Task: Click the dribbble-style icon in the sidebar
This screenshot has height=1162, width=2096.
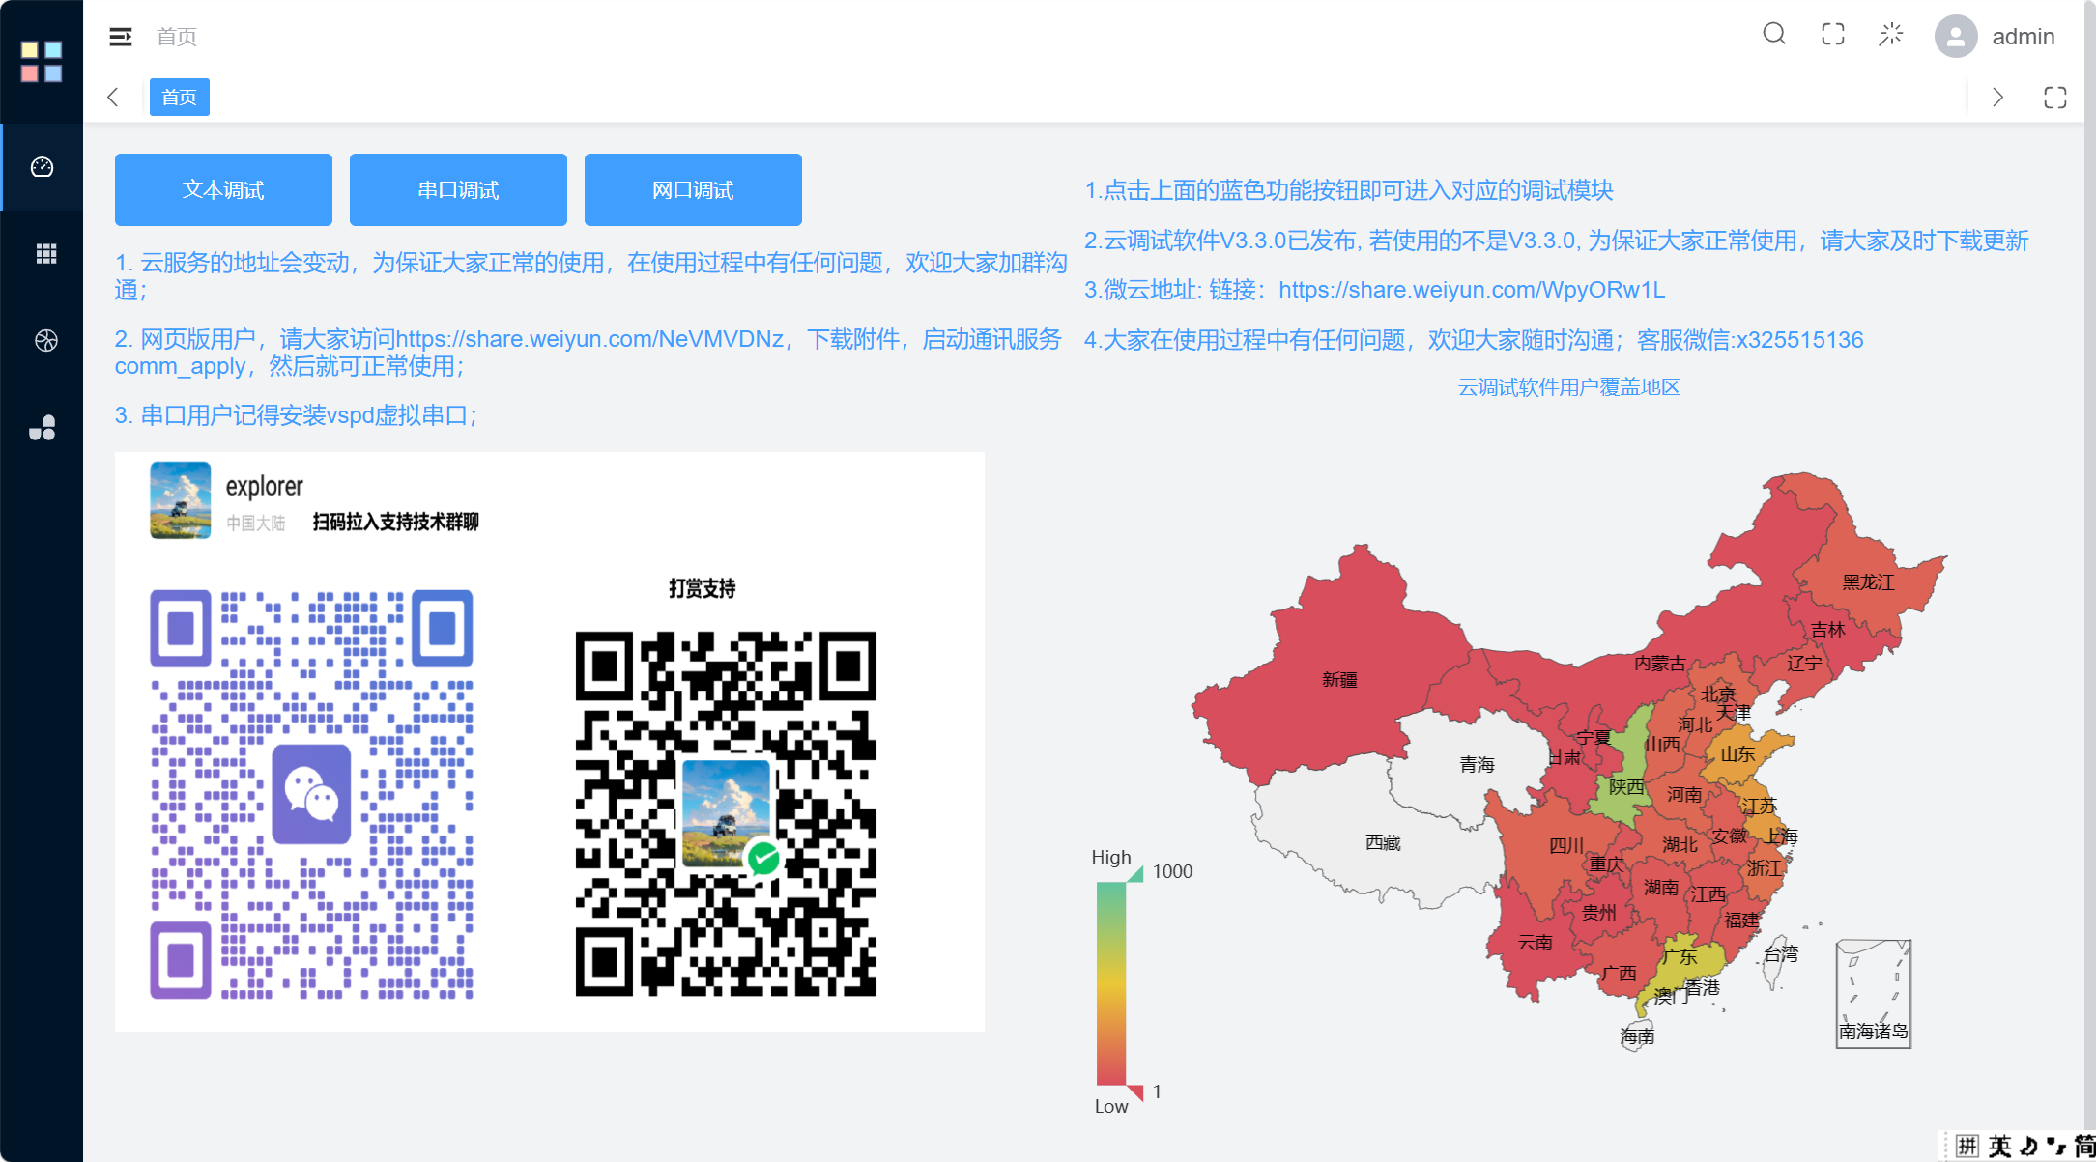Action: pos(42,340)
